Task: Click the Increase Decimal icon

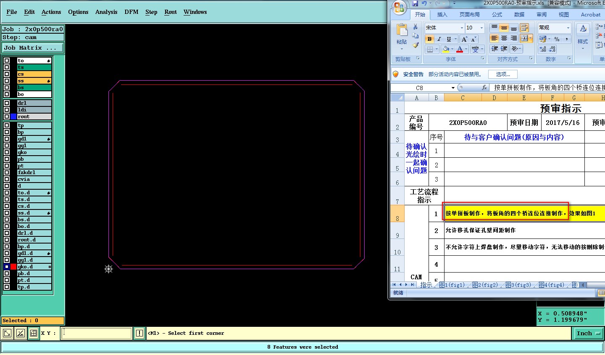Action: [x=543, y=49]
